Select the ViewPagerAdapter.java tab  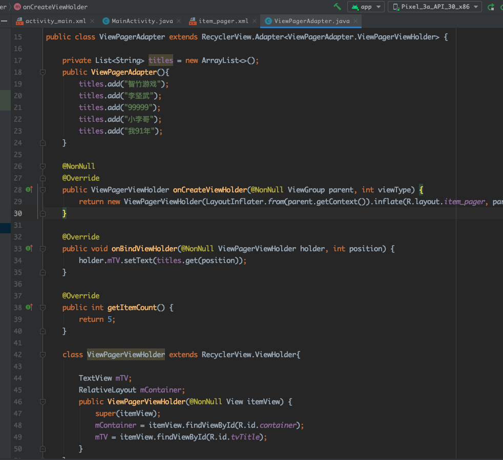pos(311,21)
